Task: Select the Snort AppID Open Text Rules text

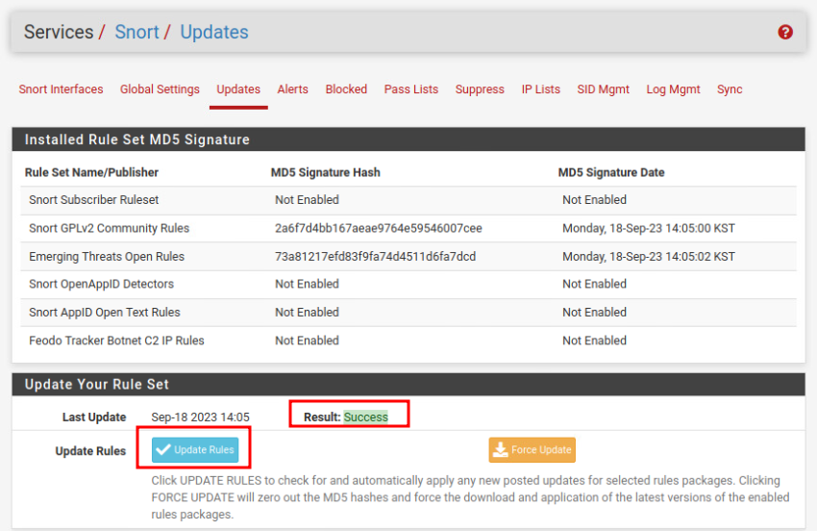Action: pos(105,312)
